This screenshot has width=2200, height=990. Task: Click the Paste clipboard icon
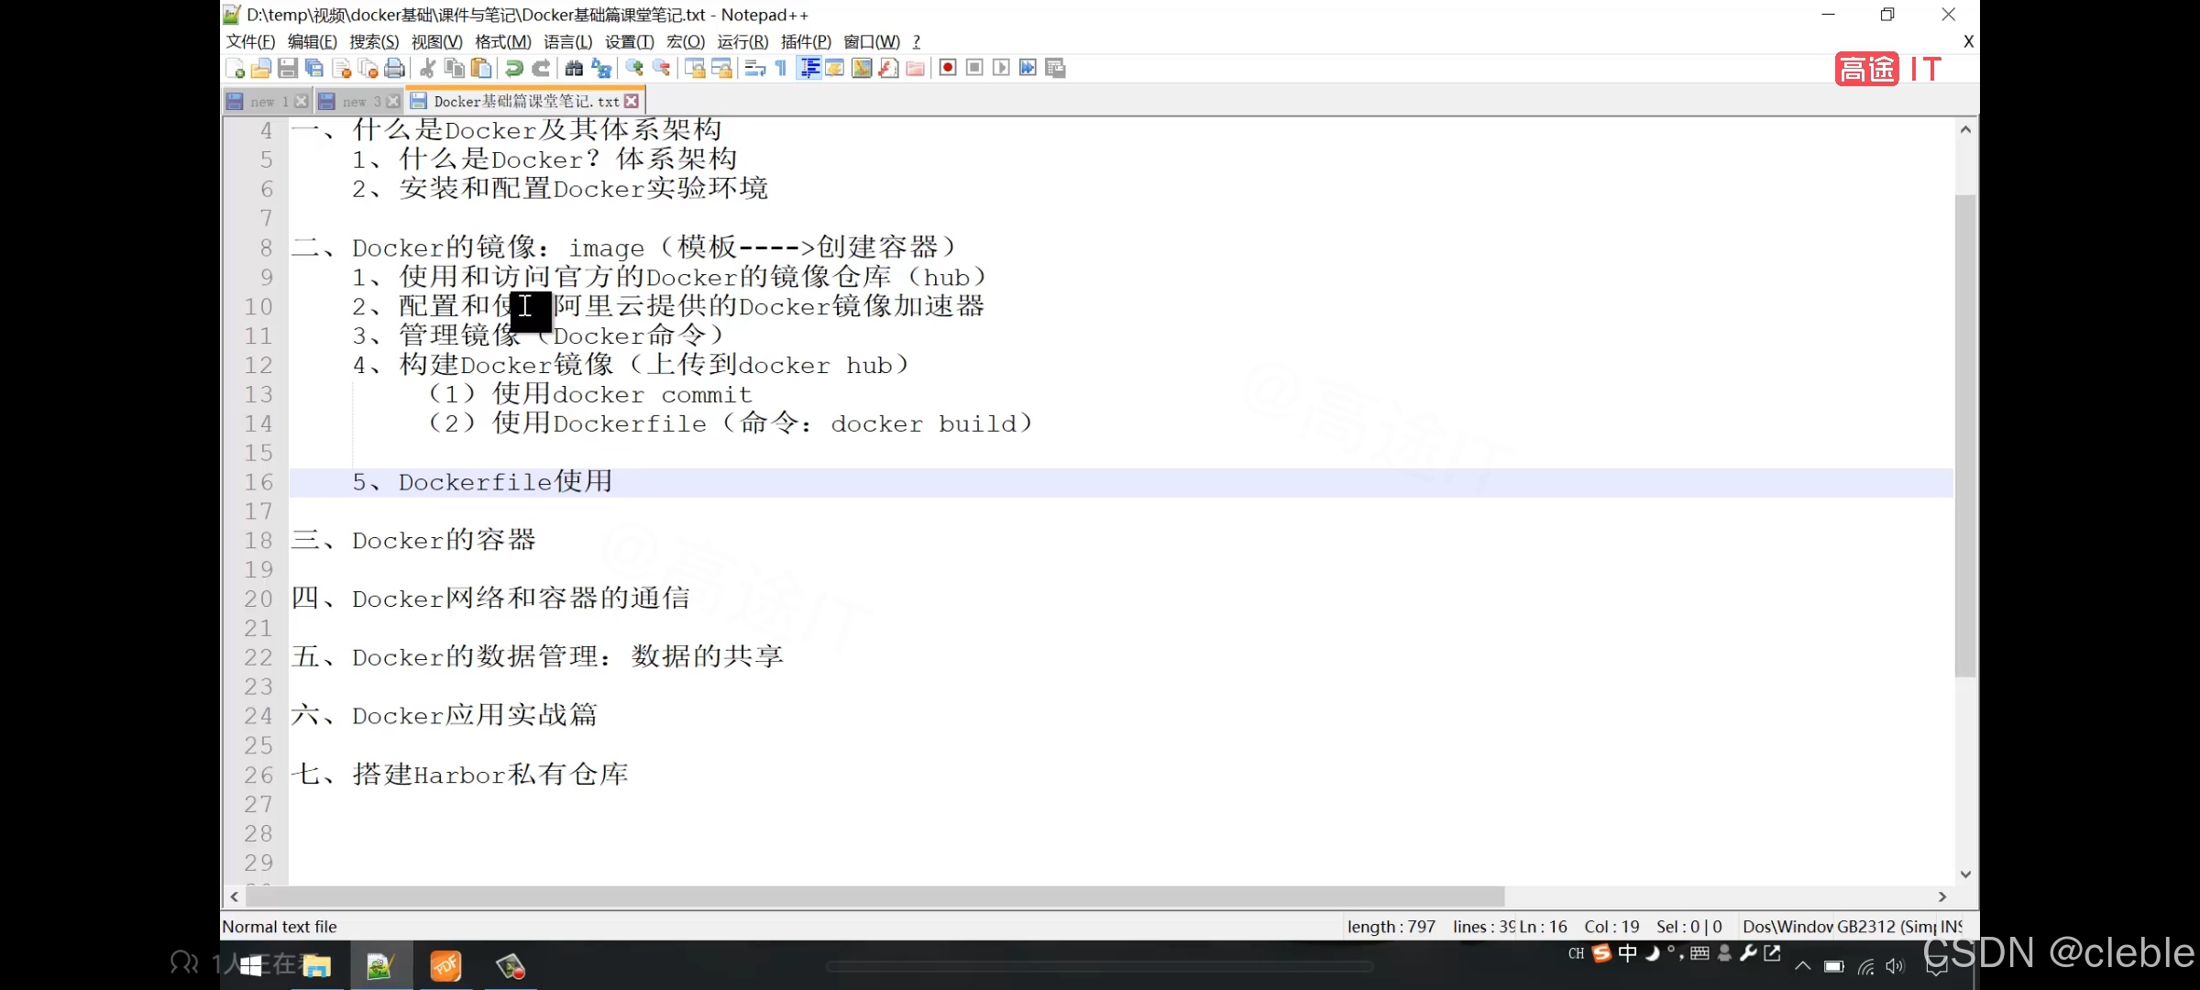(x=480, y=68)
